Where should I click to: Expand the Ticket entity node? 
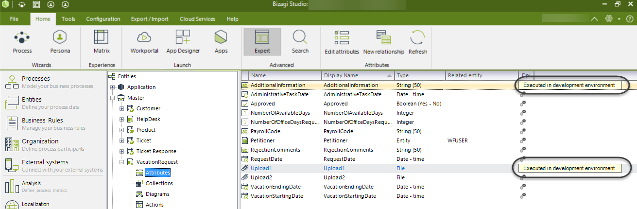(122, 140)
